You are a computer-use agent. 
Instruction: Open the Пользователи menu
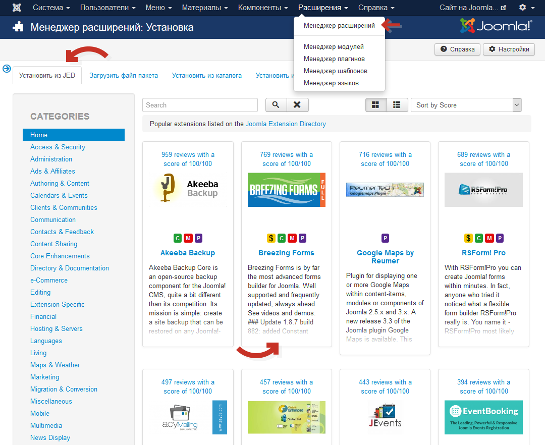(x=108, y=8)
